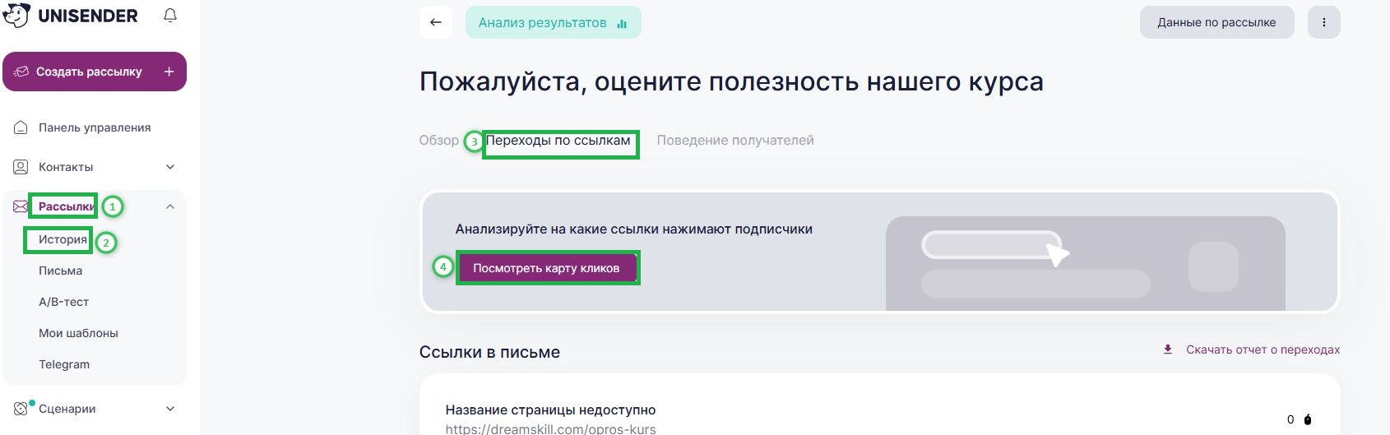This screenshot has width=1390, height=435.
Task: Click the Unisender dog logo icon
Action: coord(16,15)
